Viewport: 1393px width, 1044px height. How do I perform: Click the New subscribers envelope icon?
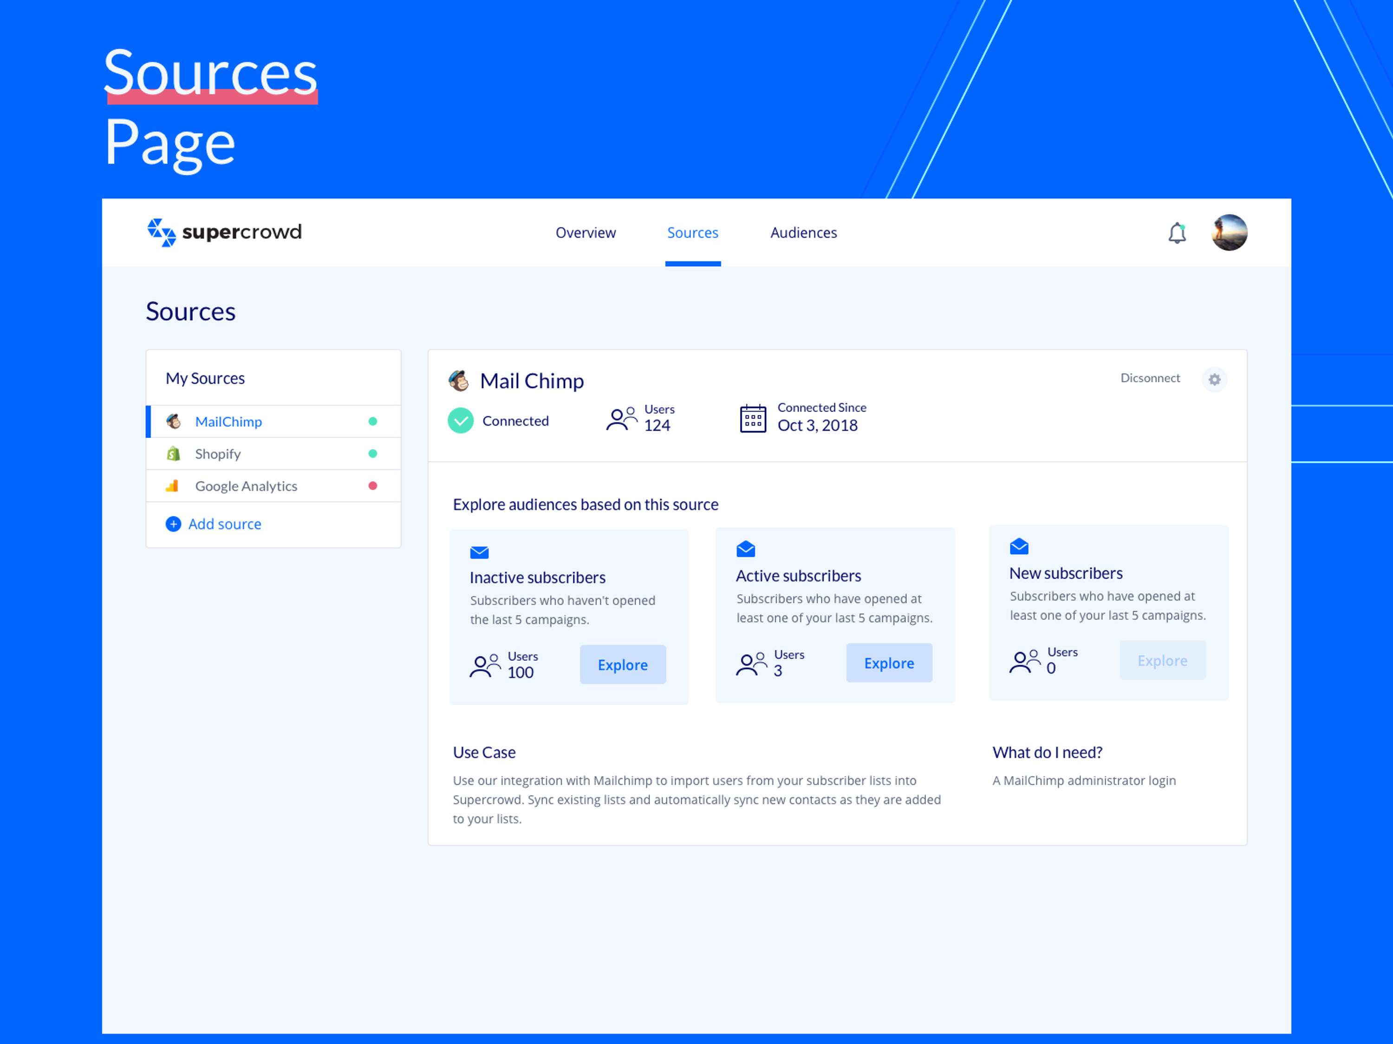(1019, 546)
